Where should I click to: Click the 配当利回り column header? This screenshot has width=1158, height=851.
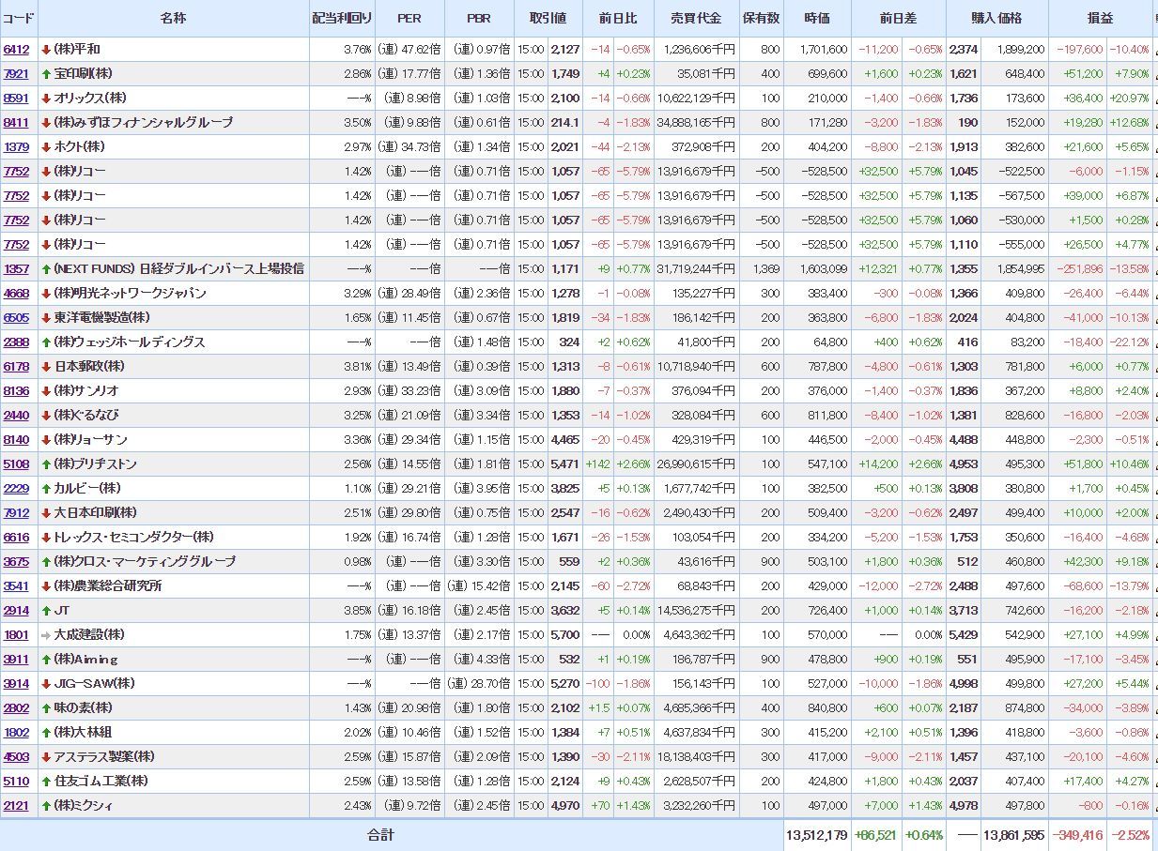(342, 18)
